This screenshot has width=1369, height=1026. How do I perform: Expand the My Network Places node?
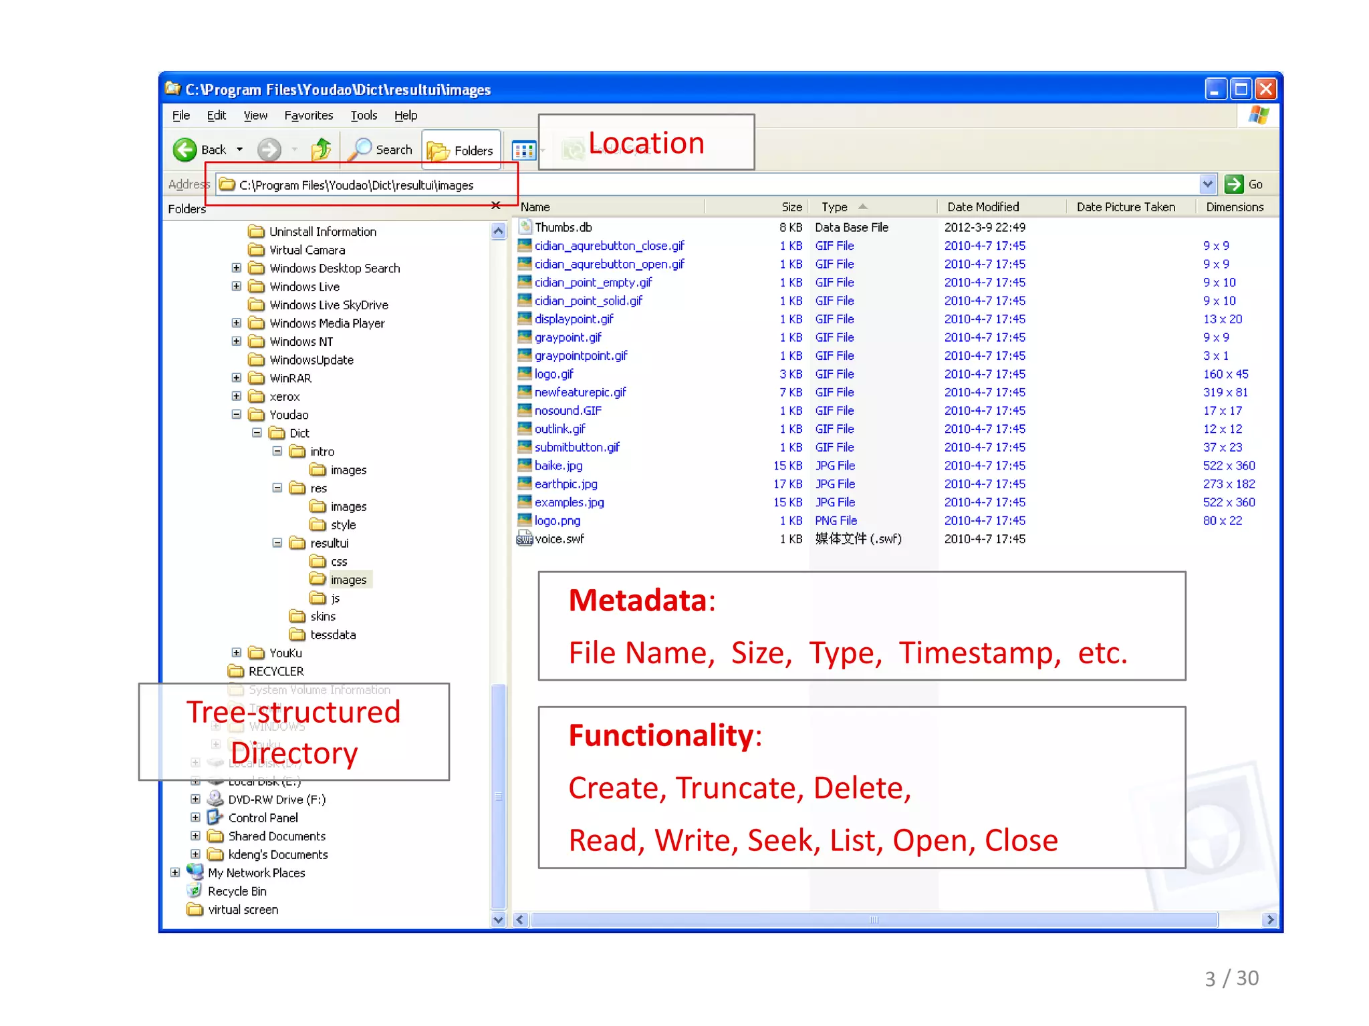click(175, 872)
